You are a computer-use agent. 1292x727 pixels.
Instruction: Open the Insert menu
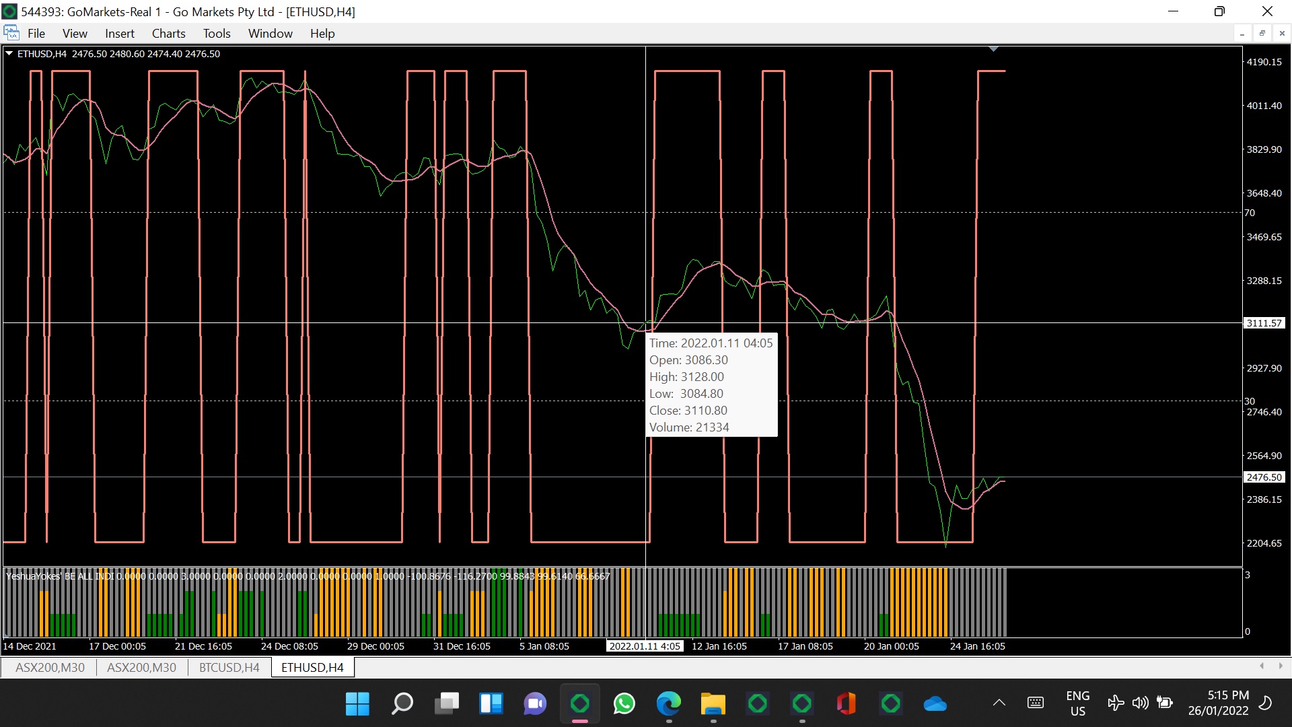[x=119, y=33]
